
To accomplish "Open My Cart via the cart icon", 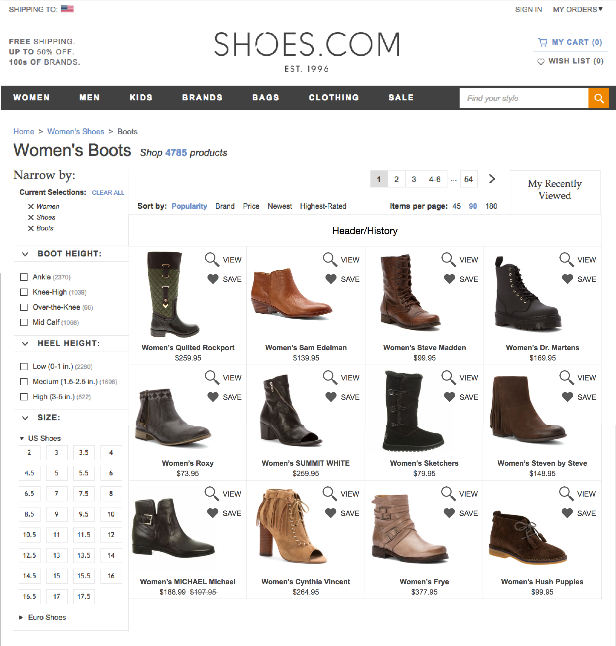I will pyautogui.click(x=543, y=42).
